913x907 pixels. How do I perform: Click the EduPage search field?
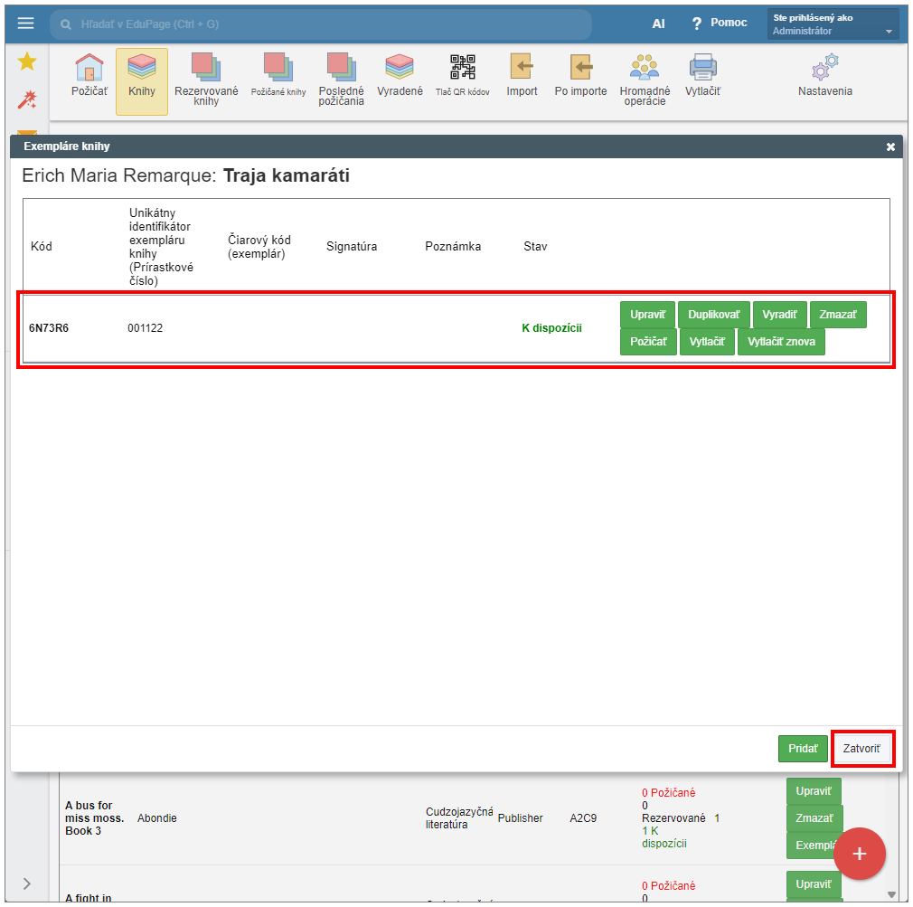[325, 24]
